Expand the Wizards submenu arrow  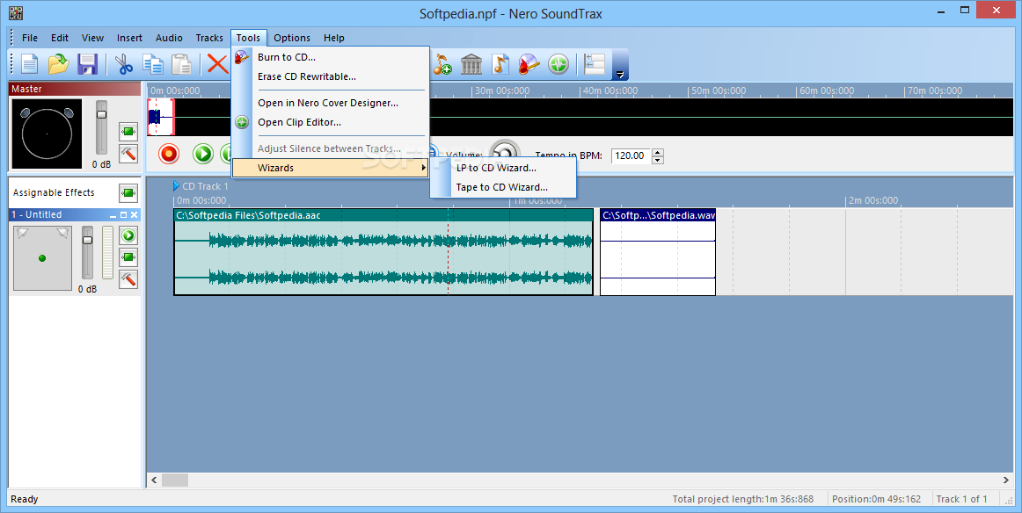(424, 168)
